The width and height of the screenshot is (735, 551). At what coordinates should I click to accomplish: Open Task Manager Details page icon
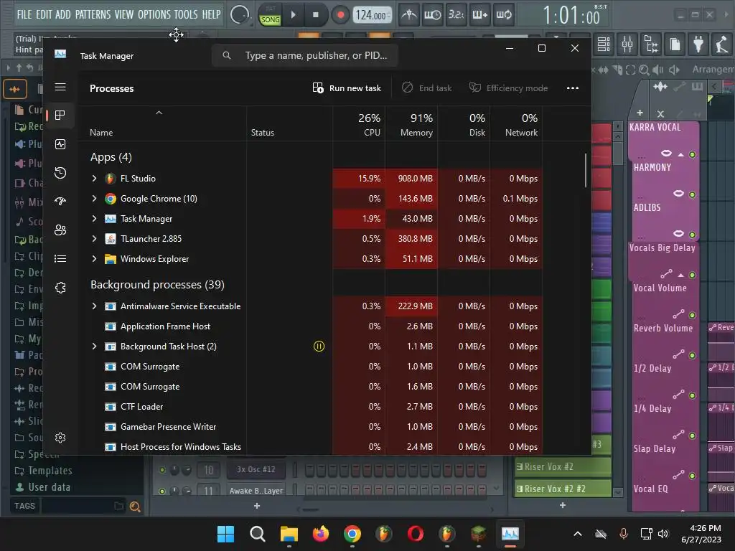pos(60,258)
